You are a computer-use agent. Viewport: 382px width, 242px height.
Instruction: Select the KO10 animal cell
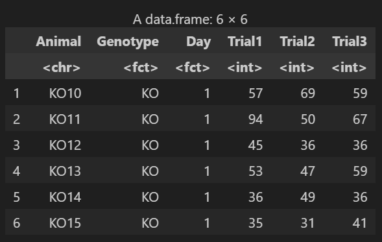tap(65, 93)
